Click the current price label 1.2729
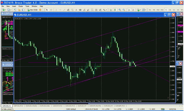184x111 pixels. click(173, 66)
